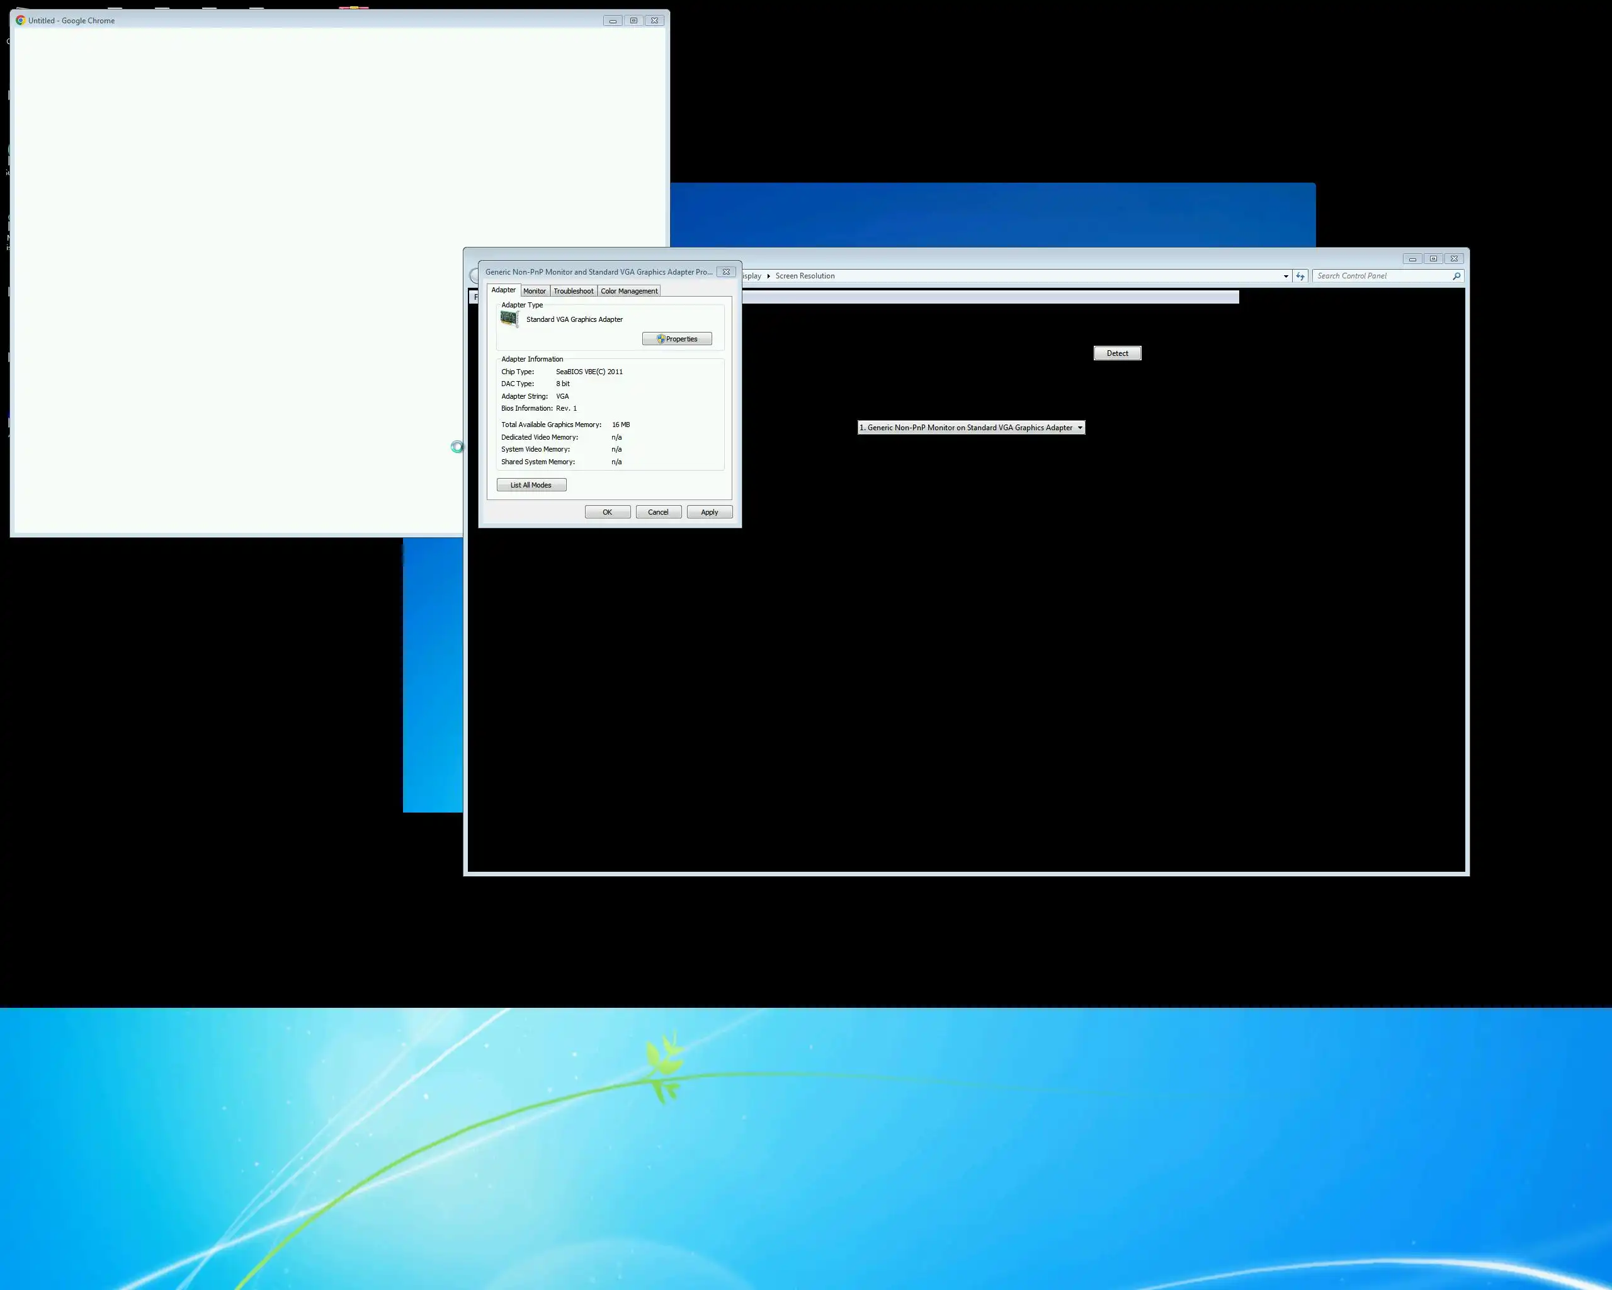Click the address bar refresh icon
This screenshot has width=1612, height=1290.
pyautogui.click(x=1300, y=276)
